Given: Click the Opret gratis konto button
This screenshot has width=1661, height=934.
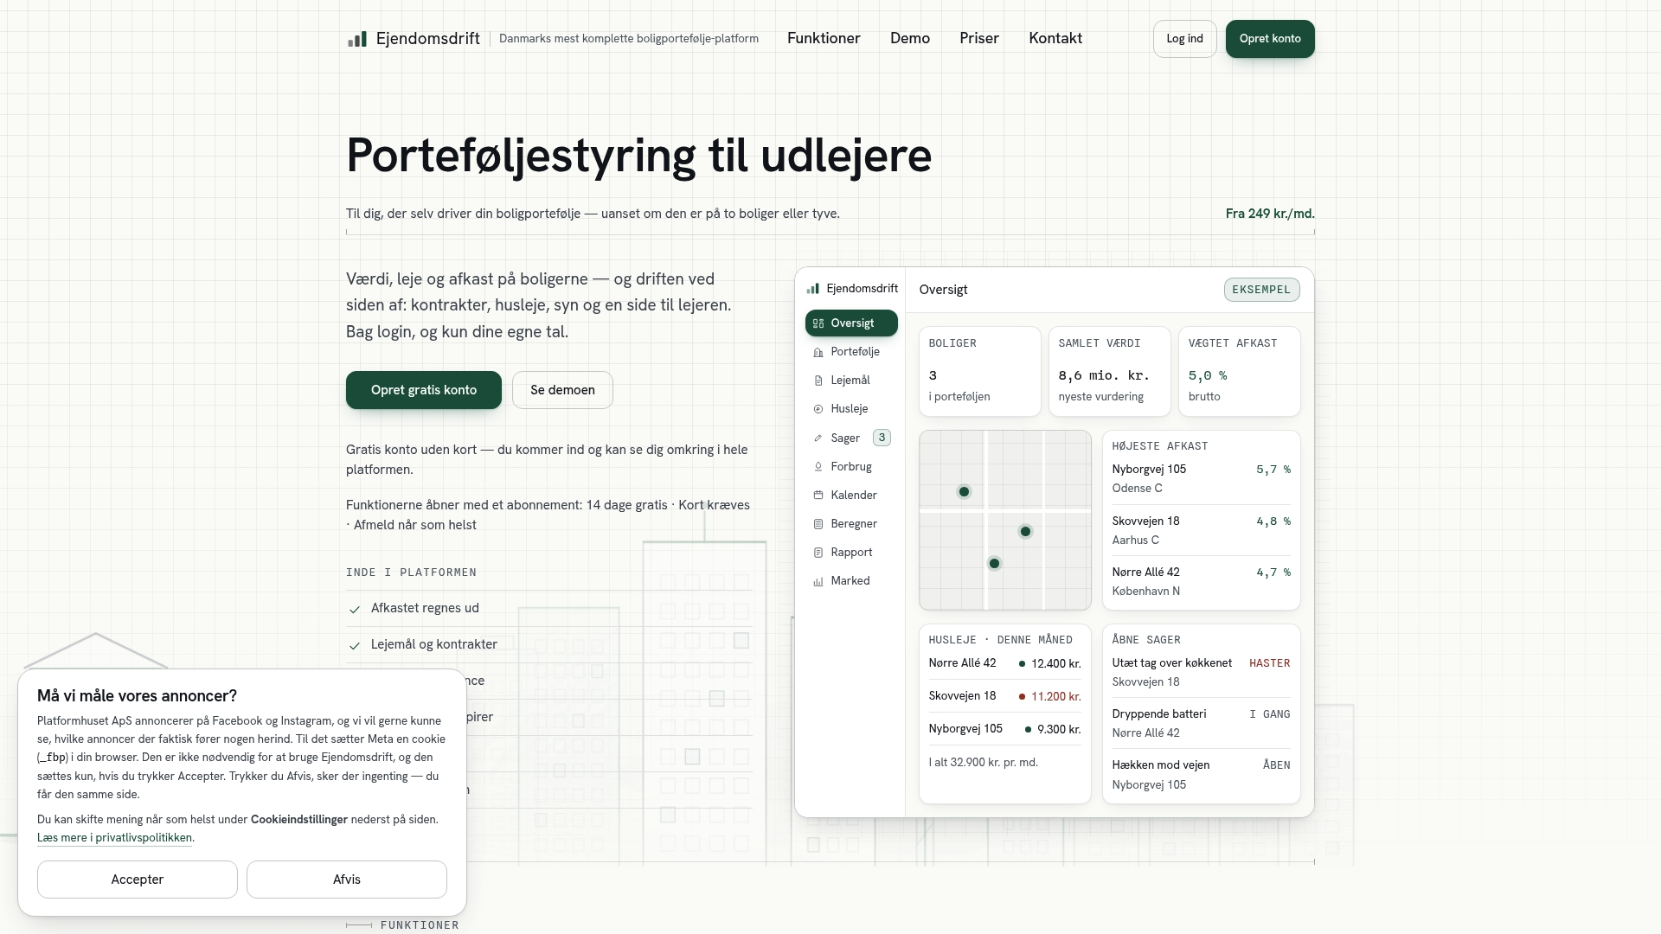Looking at the screenshot, I should pyautogui.click(x=424, y=390).
